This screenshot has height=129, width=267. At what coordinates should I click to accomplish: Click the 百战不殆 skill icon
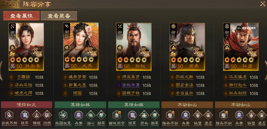point(9,115)
